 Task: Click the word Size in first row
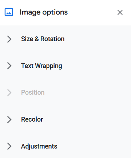(27, 39)
